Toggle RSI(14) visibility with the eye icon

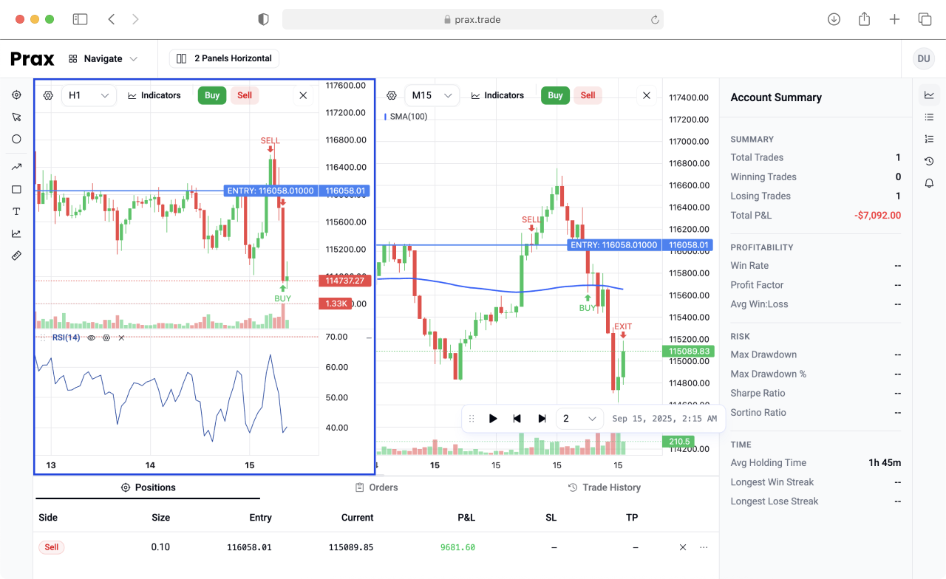pyautogui.click(x=90, y=337)
